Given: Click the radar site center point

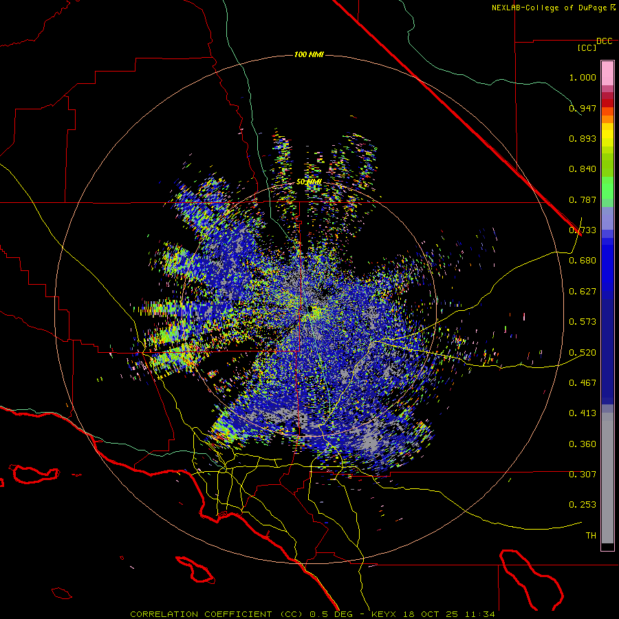Looking at the screenshot, I should click(311, 309).
